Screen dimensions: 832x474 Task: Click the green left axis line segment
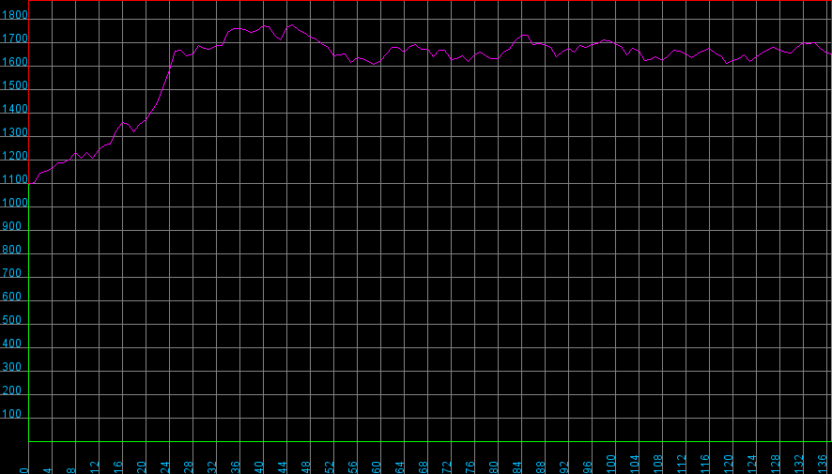tap(29, 310)
